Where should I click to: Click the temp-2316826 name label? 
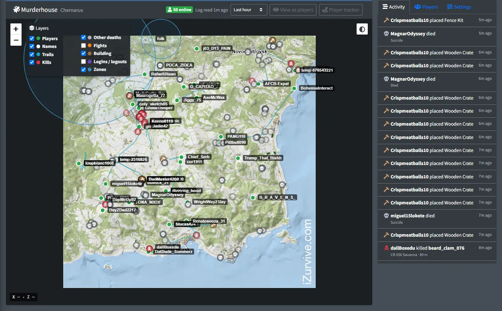tap(133, 159)
